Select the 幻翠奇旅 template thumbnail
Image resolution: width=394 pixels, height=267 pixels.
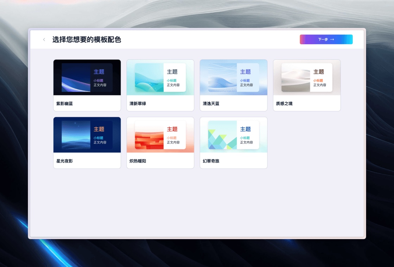click(234, 135)
